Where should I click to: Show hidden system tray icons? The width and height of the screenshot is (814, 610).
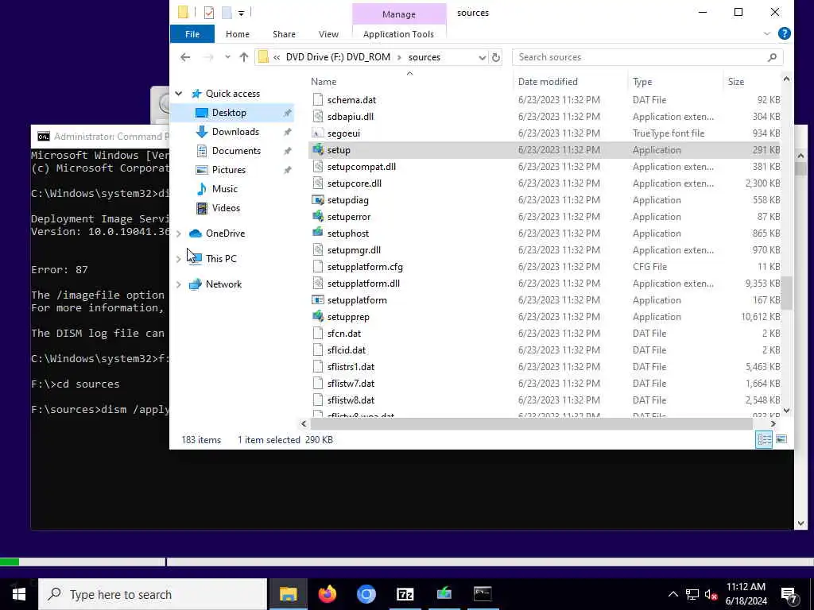673,594
